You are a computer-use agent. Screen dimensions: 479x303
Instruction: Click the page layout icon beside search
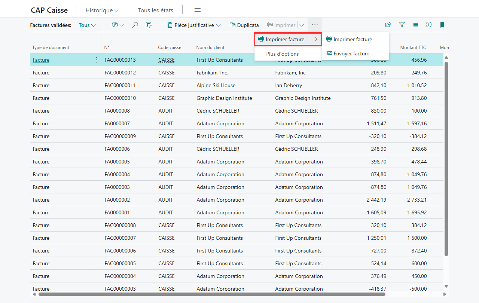149,25
